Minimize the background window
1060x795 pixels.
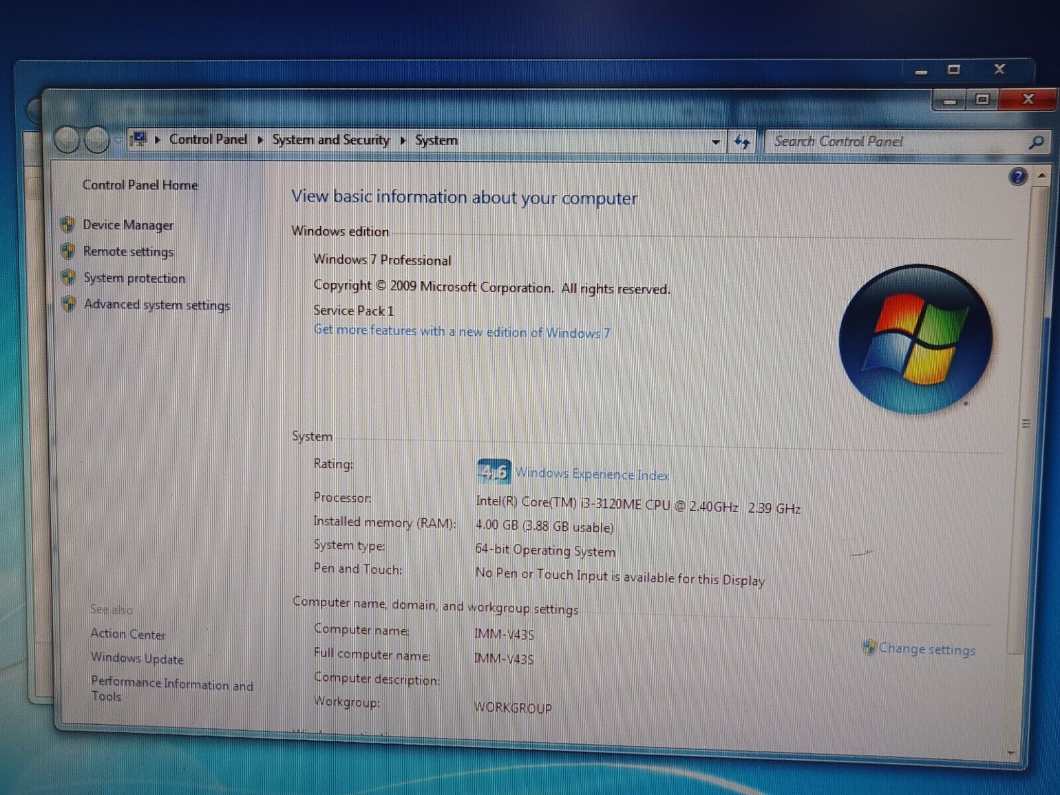click(921, 72)
